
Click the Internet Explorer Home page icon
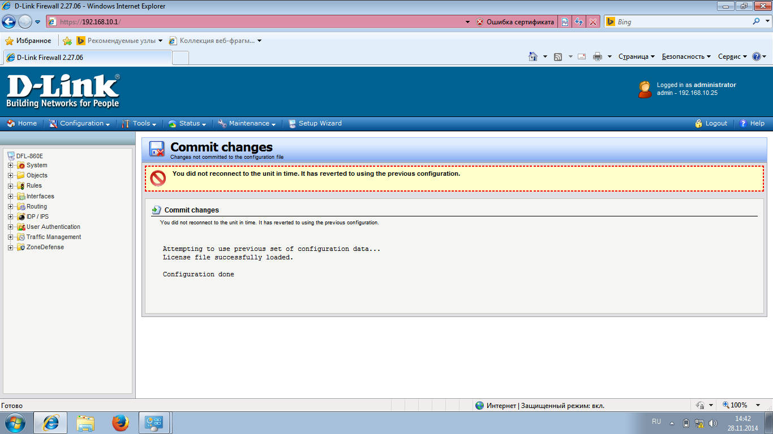tap(532, 57)
